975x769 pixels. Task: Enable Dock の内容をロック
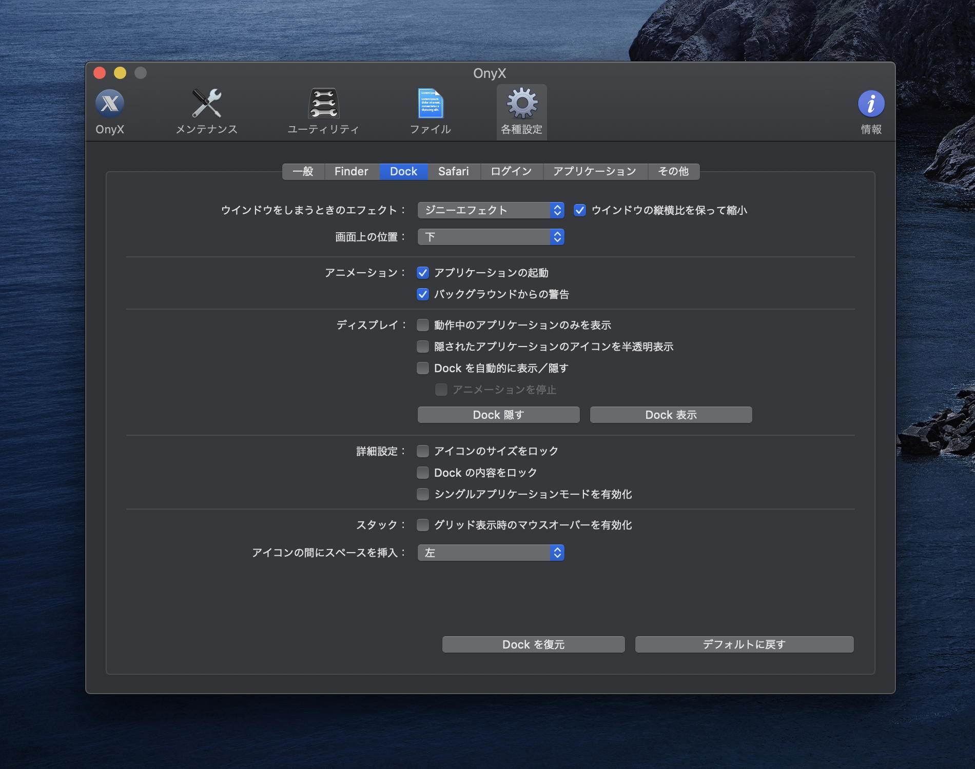(423, 473)
